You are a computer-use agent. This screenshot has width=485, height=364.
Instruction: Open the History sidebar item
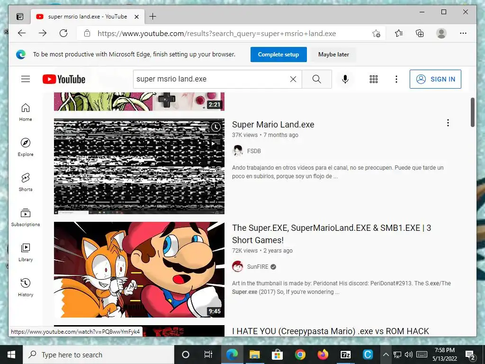pyautogui.click(x=26, y=287)
